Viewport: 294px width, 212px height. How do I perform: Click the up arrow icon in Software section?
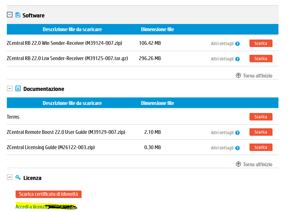[239, 75]
